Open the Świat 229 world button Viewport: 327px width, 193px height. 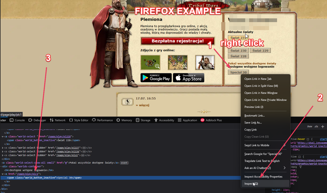point(260,51)
